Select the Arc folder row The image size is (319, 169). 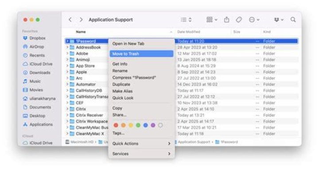tap(182, 78)
